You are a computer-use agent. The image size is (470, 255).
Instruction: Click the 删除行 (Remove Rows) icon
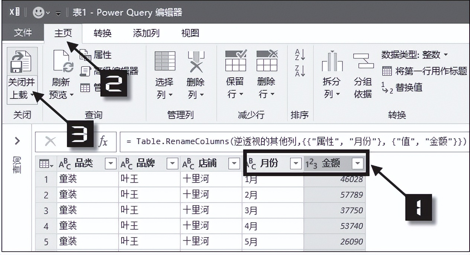click(x=266, y=63)
